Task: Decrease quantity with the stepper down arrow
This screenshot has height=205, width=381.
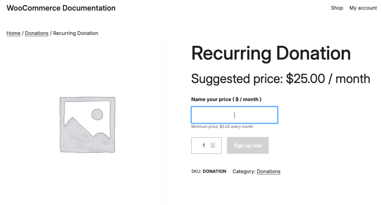Action: (212, 147)
